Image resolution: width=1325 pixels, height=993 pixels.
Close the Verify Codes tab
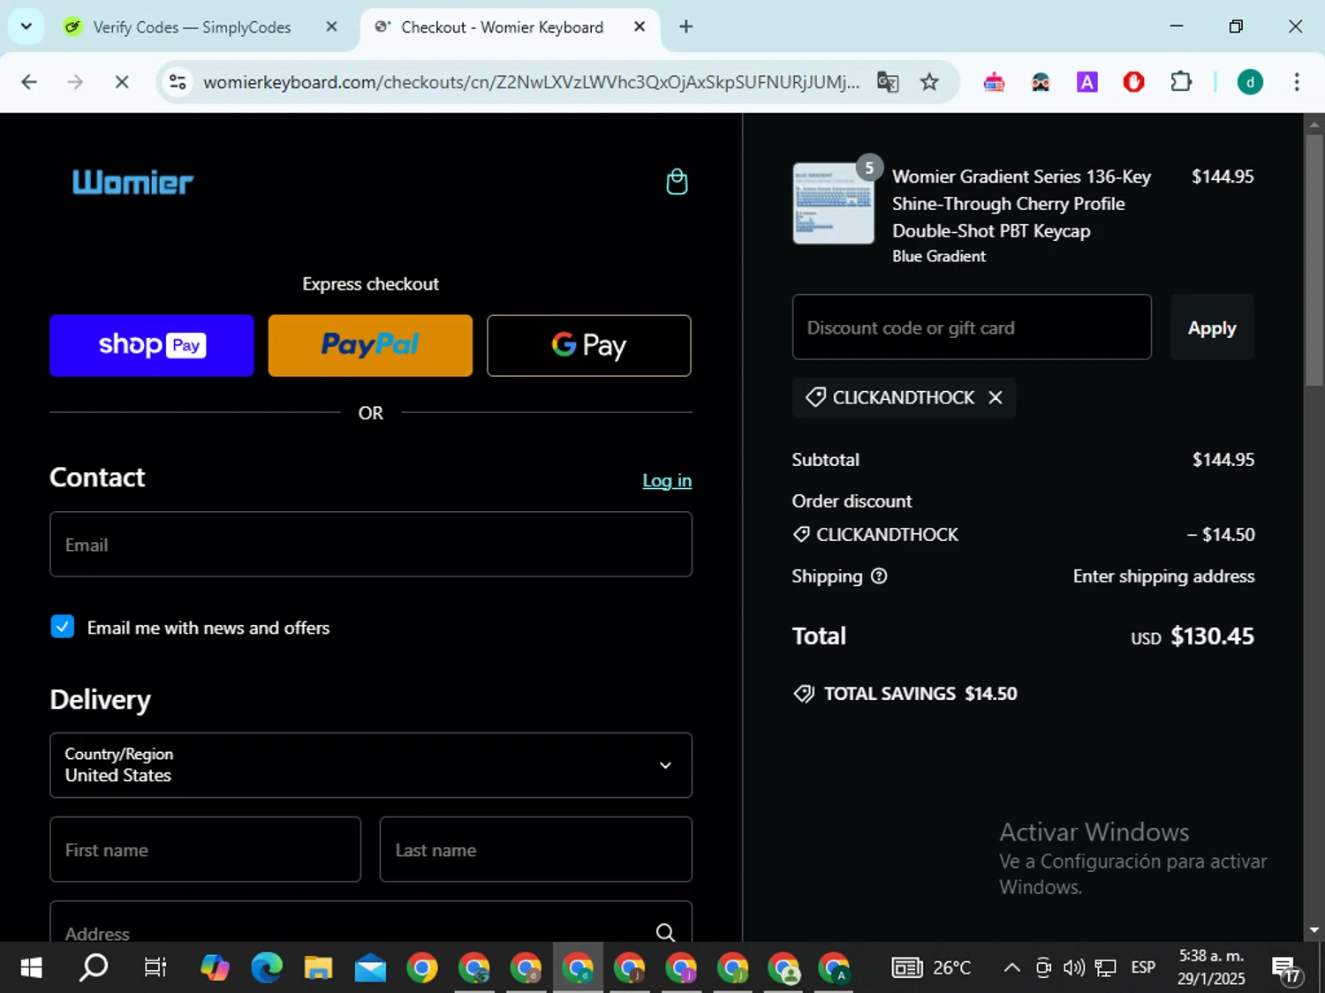331,26
